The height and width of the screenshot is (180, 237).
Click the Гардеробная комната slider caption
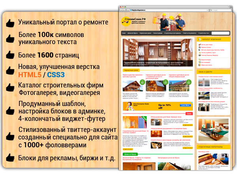click(x=153, y=63)
